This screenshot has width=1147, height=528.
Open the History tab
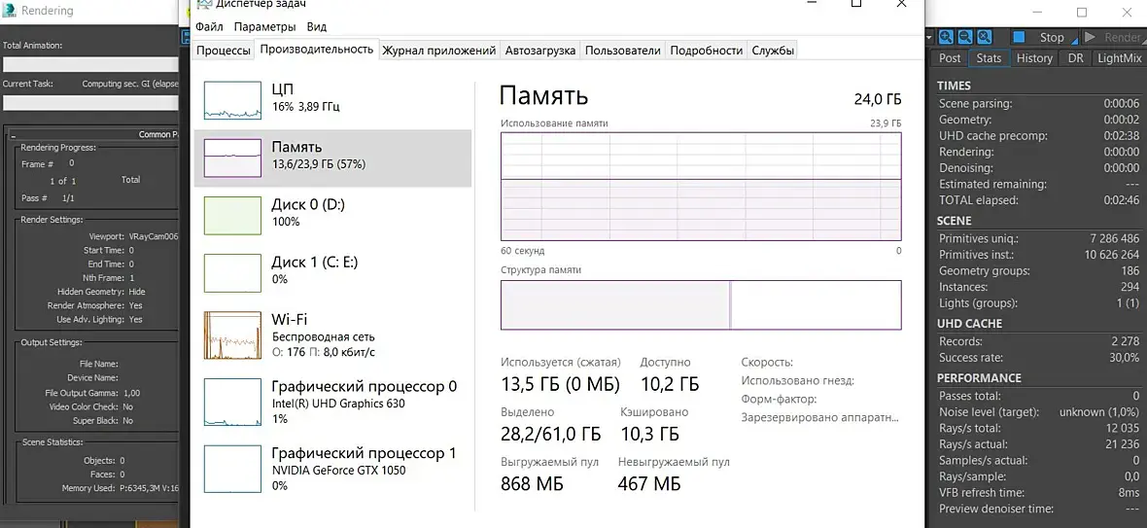(x=1034, y=58)
